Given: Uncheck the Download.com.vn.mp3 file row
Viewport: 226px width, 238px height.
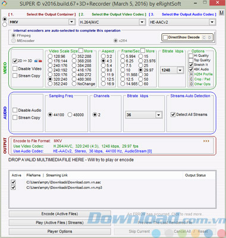Looking at the screenshot, I should point(13,187).
